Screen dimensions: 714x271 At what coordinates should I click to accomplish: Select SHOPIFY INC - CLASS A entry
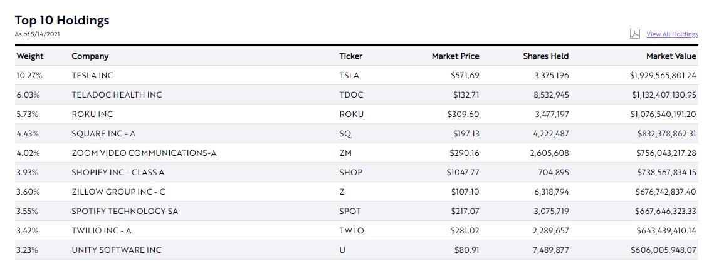118,173
